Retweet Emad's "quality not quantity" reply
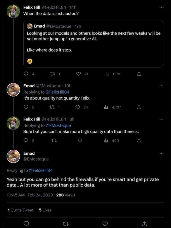171x228 pixels. [53, 107]
